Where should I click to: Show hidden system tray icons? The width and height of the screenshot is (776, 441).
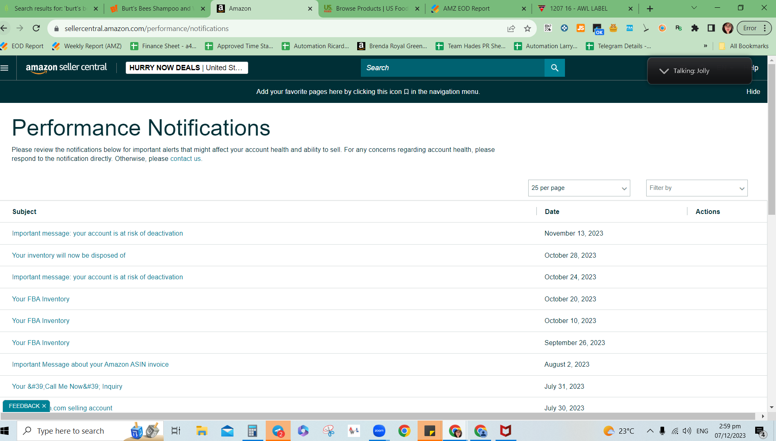click(x=650, y=431)
